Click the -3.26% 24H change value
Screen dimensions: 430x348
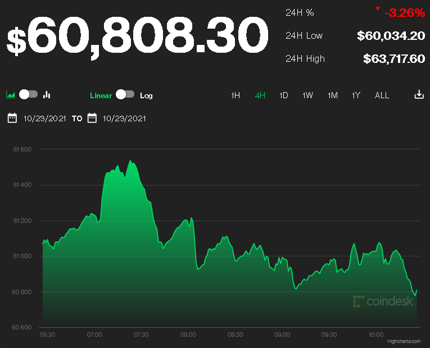click(405, 13)
